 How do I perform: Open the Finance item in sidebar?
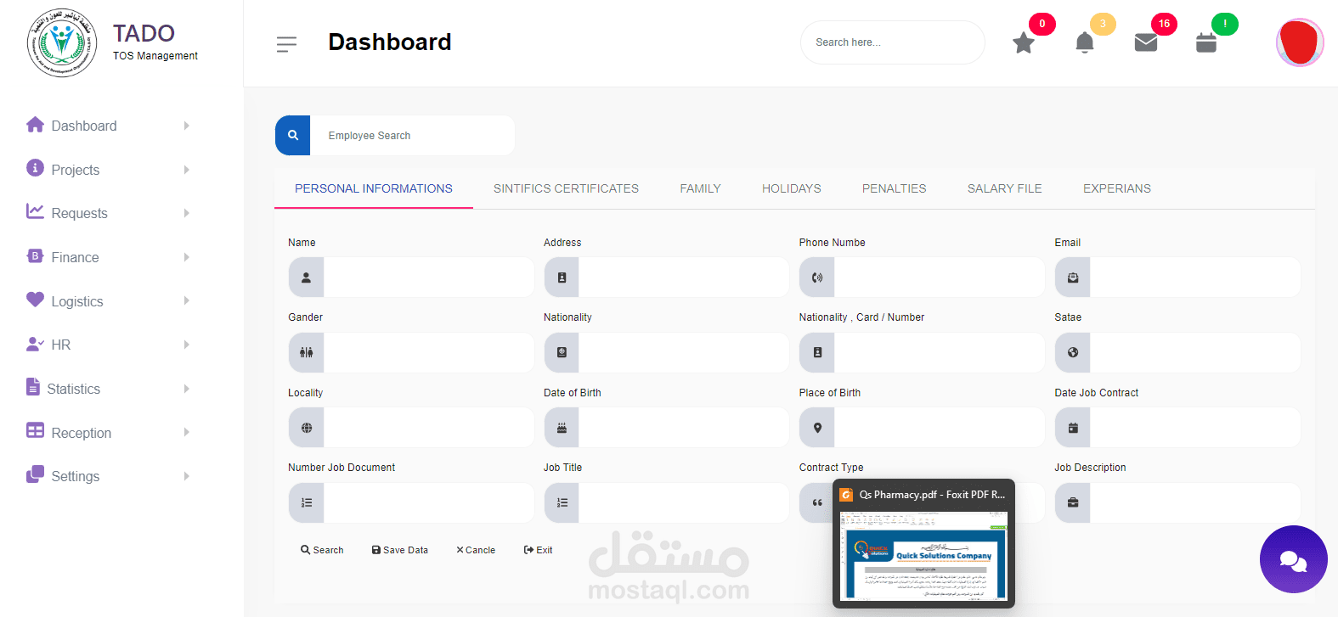(75, 257)
